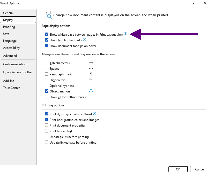This screenshot has width=207, height=172.
Task: Click the abc hidden text symbol
Action: 91,80
